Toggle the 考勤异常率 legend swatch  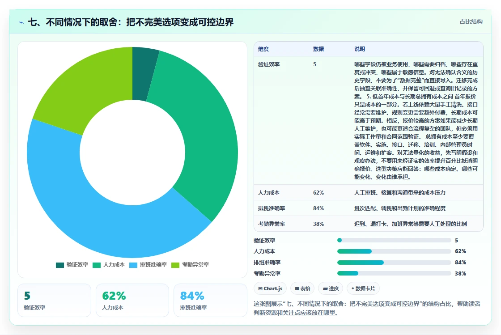pyautogui.click(x=175, y=265)
